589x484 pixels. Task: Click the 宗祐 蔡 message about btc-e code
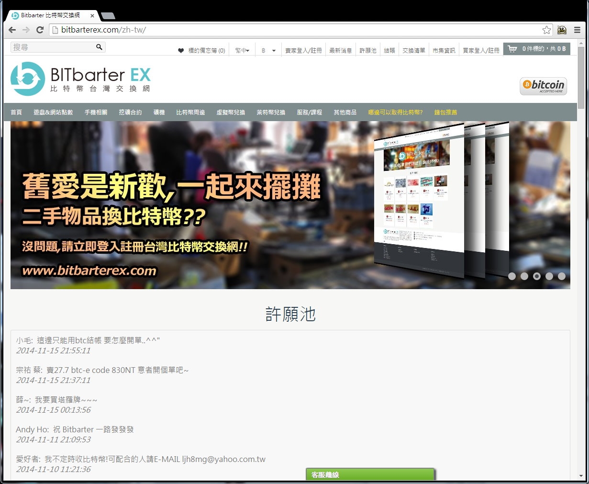point(102,370)
